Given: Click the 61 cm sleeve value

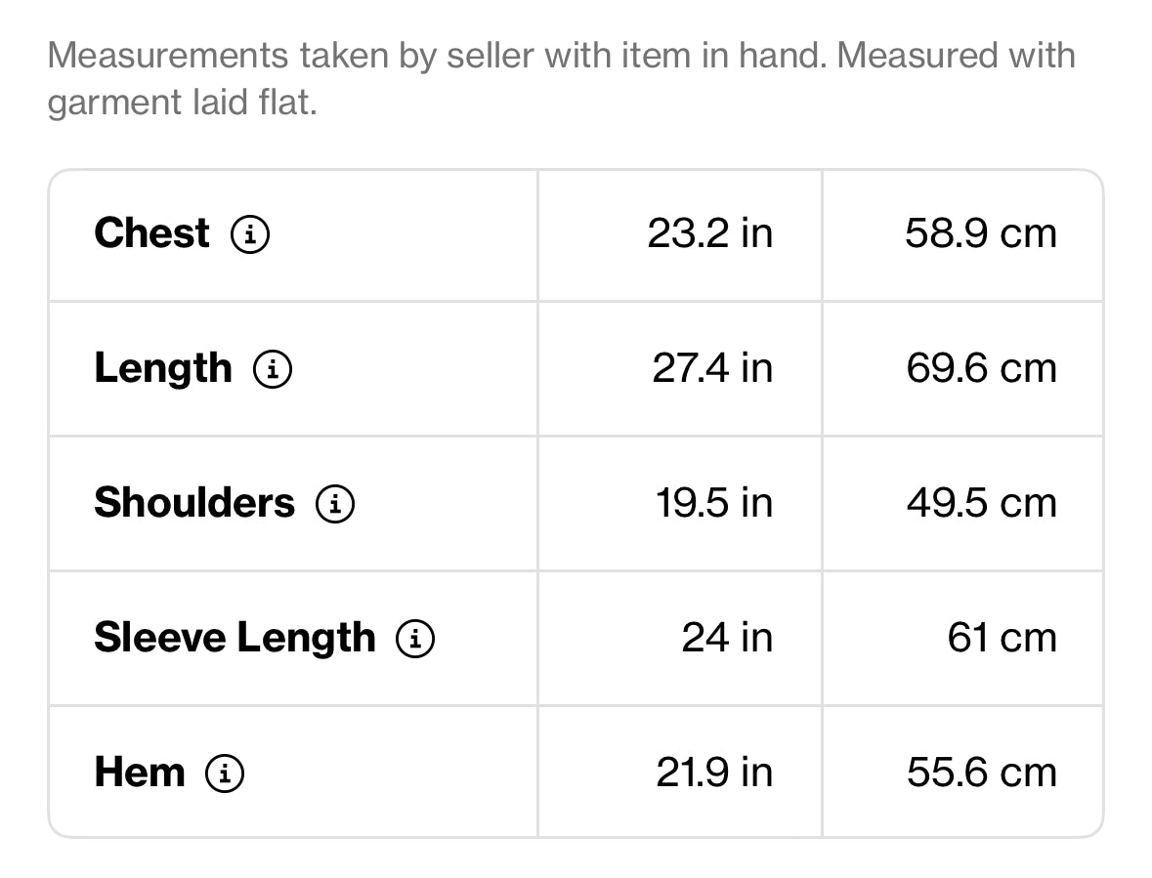Looking at the screenshot, I should pos(1003,638).
